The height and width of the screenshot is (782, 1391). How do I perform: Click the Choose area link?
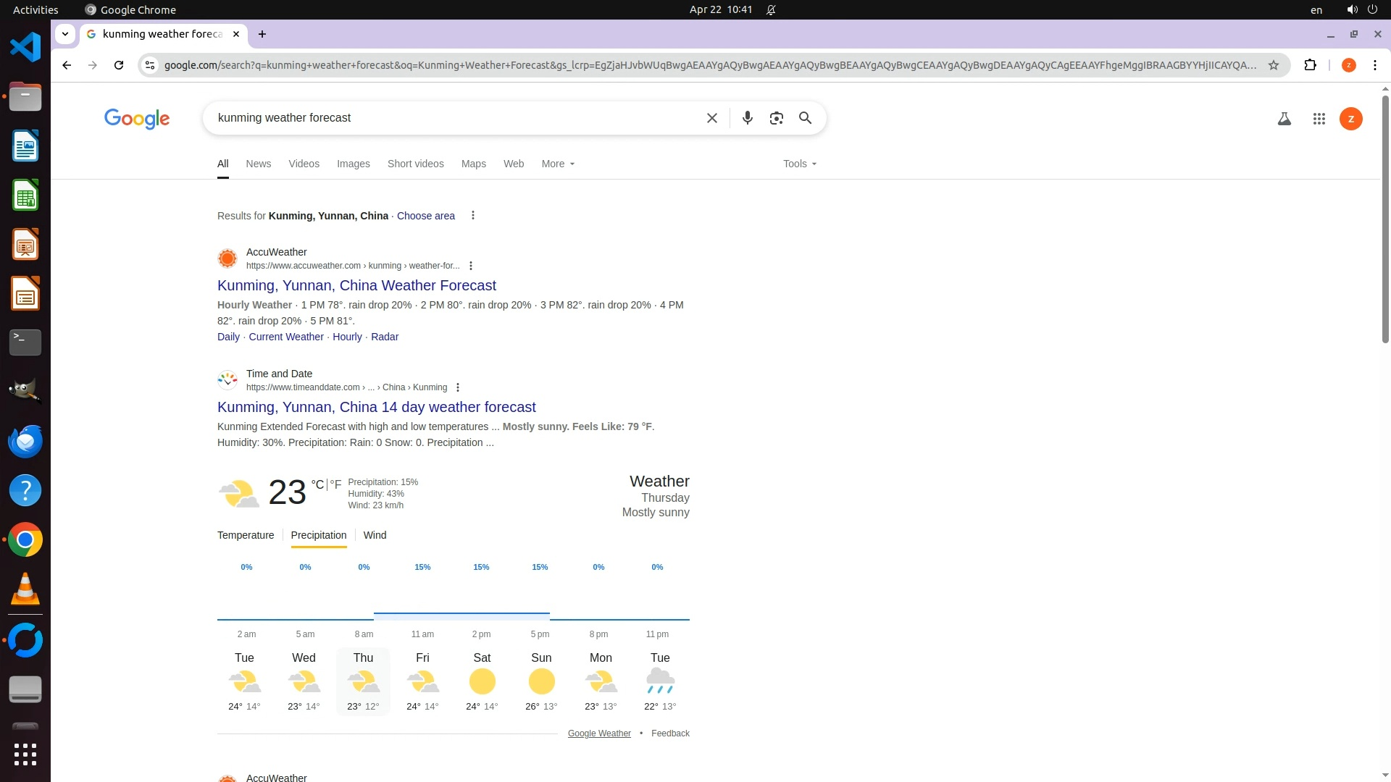tap(425, 216)
